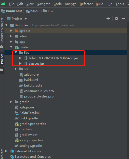Click proguard-rules.pro file icon
This screenshot has height=159, width=129.
click(x=21, y=96)
